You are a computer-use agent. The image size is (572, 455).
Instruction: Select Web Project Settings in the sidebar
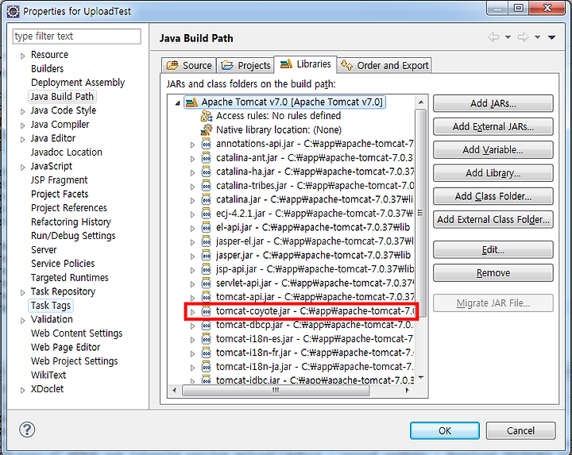coord(75,361)
